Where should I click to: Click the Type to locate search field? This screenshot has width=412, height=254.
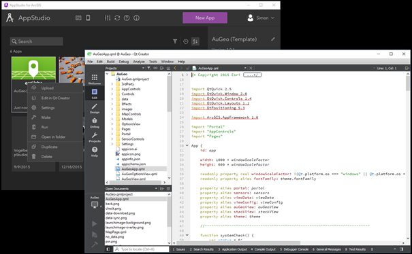click(142, 249)
